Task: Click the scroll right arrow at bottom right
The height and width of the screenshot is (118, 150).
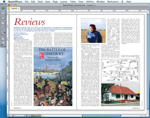Action: (144, 116)
